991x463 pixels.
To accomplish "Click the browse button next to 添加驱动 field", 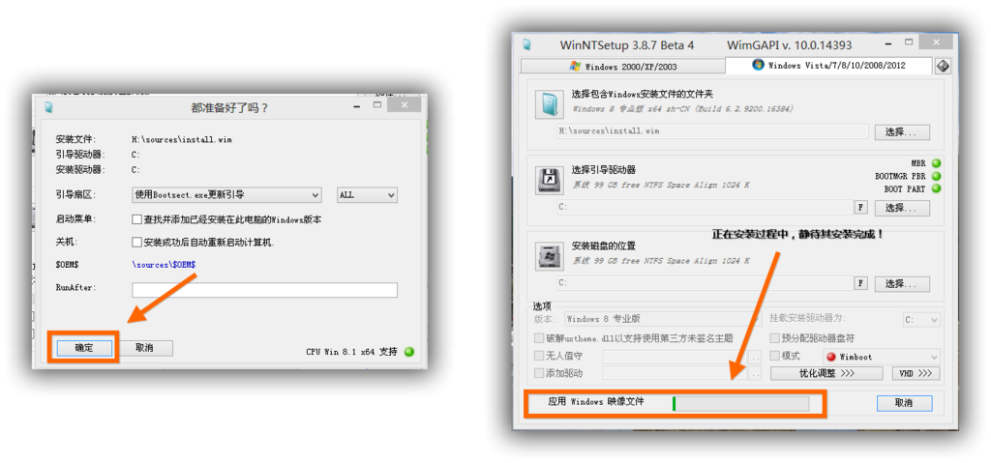I will click(x=755, y=373).
